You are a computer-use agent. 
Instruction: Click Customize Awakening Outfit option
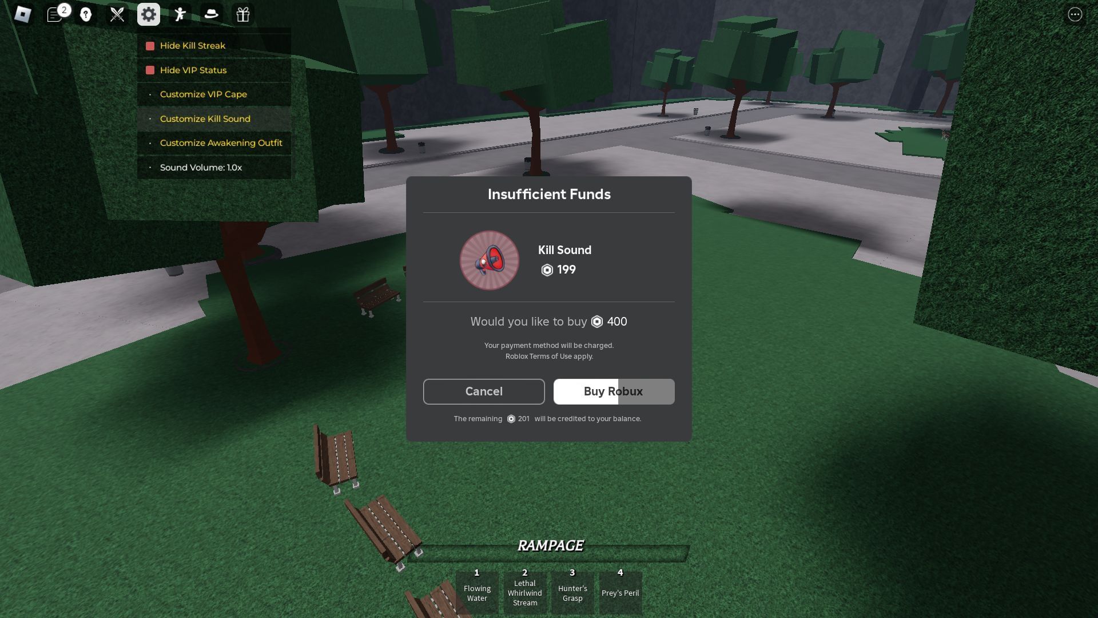click(x=221, y=142)
